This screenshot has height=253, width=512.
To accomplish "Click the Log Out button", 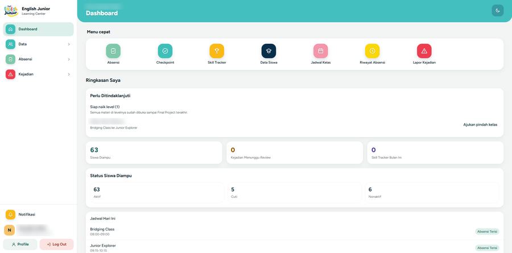I will pos(56,244).
